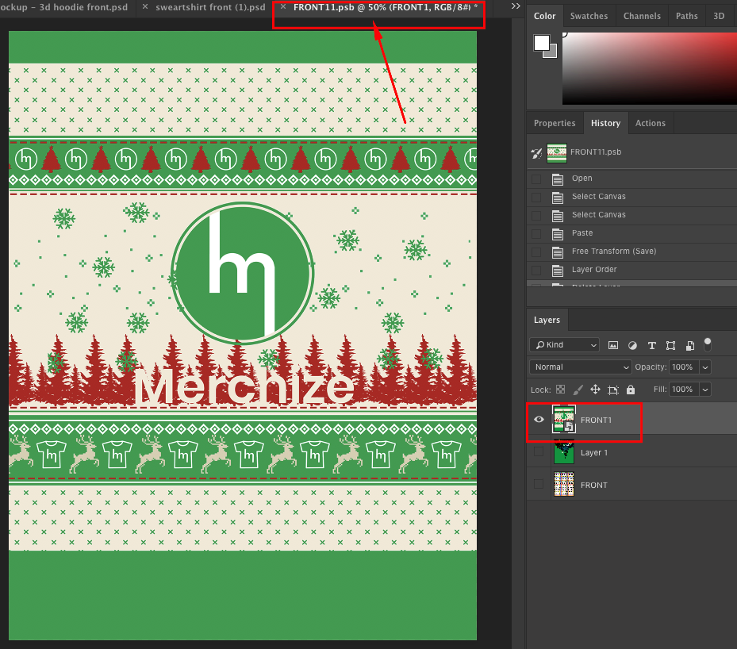This screenshot has width=737, height=649.
Task: Switch to the Channels tab
Action: [x=642, y=16]
